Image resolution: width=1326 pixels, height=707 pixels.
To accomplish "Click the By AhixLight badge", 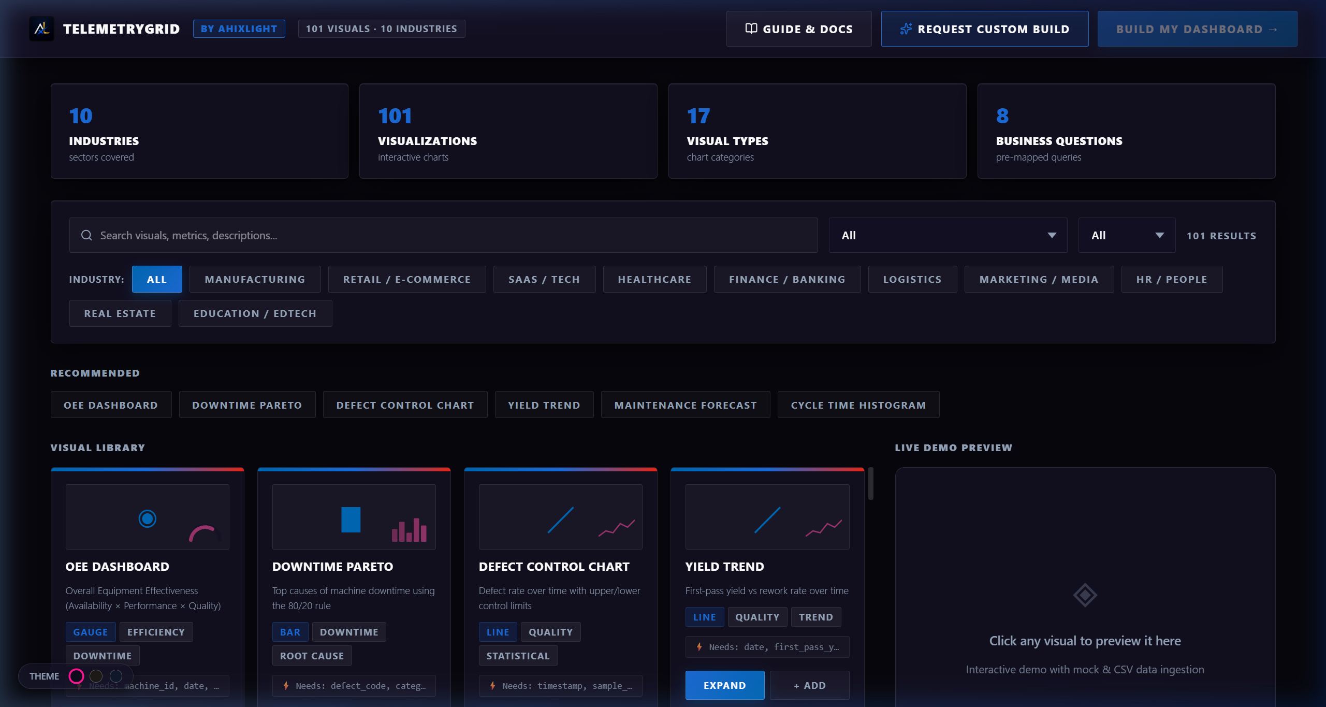I will click(239, 29).
